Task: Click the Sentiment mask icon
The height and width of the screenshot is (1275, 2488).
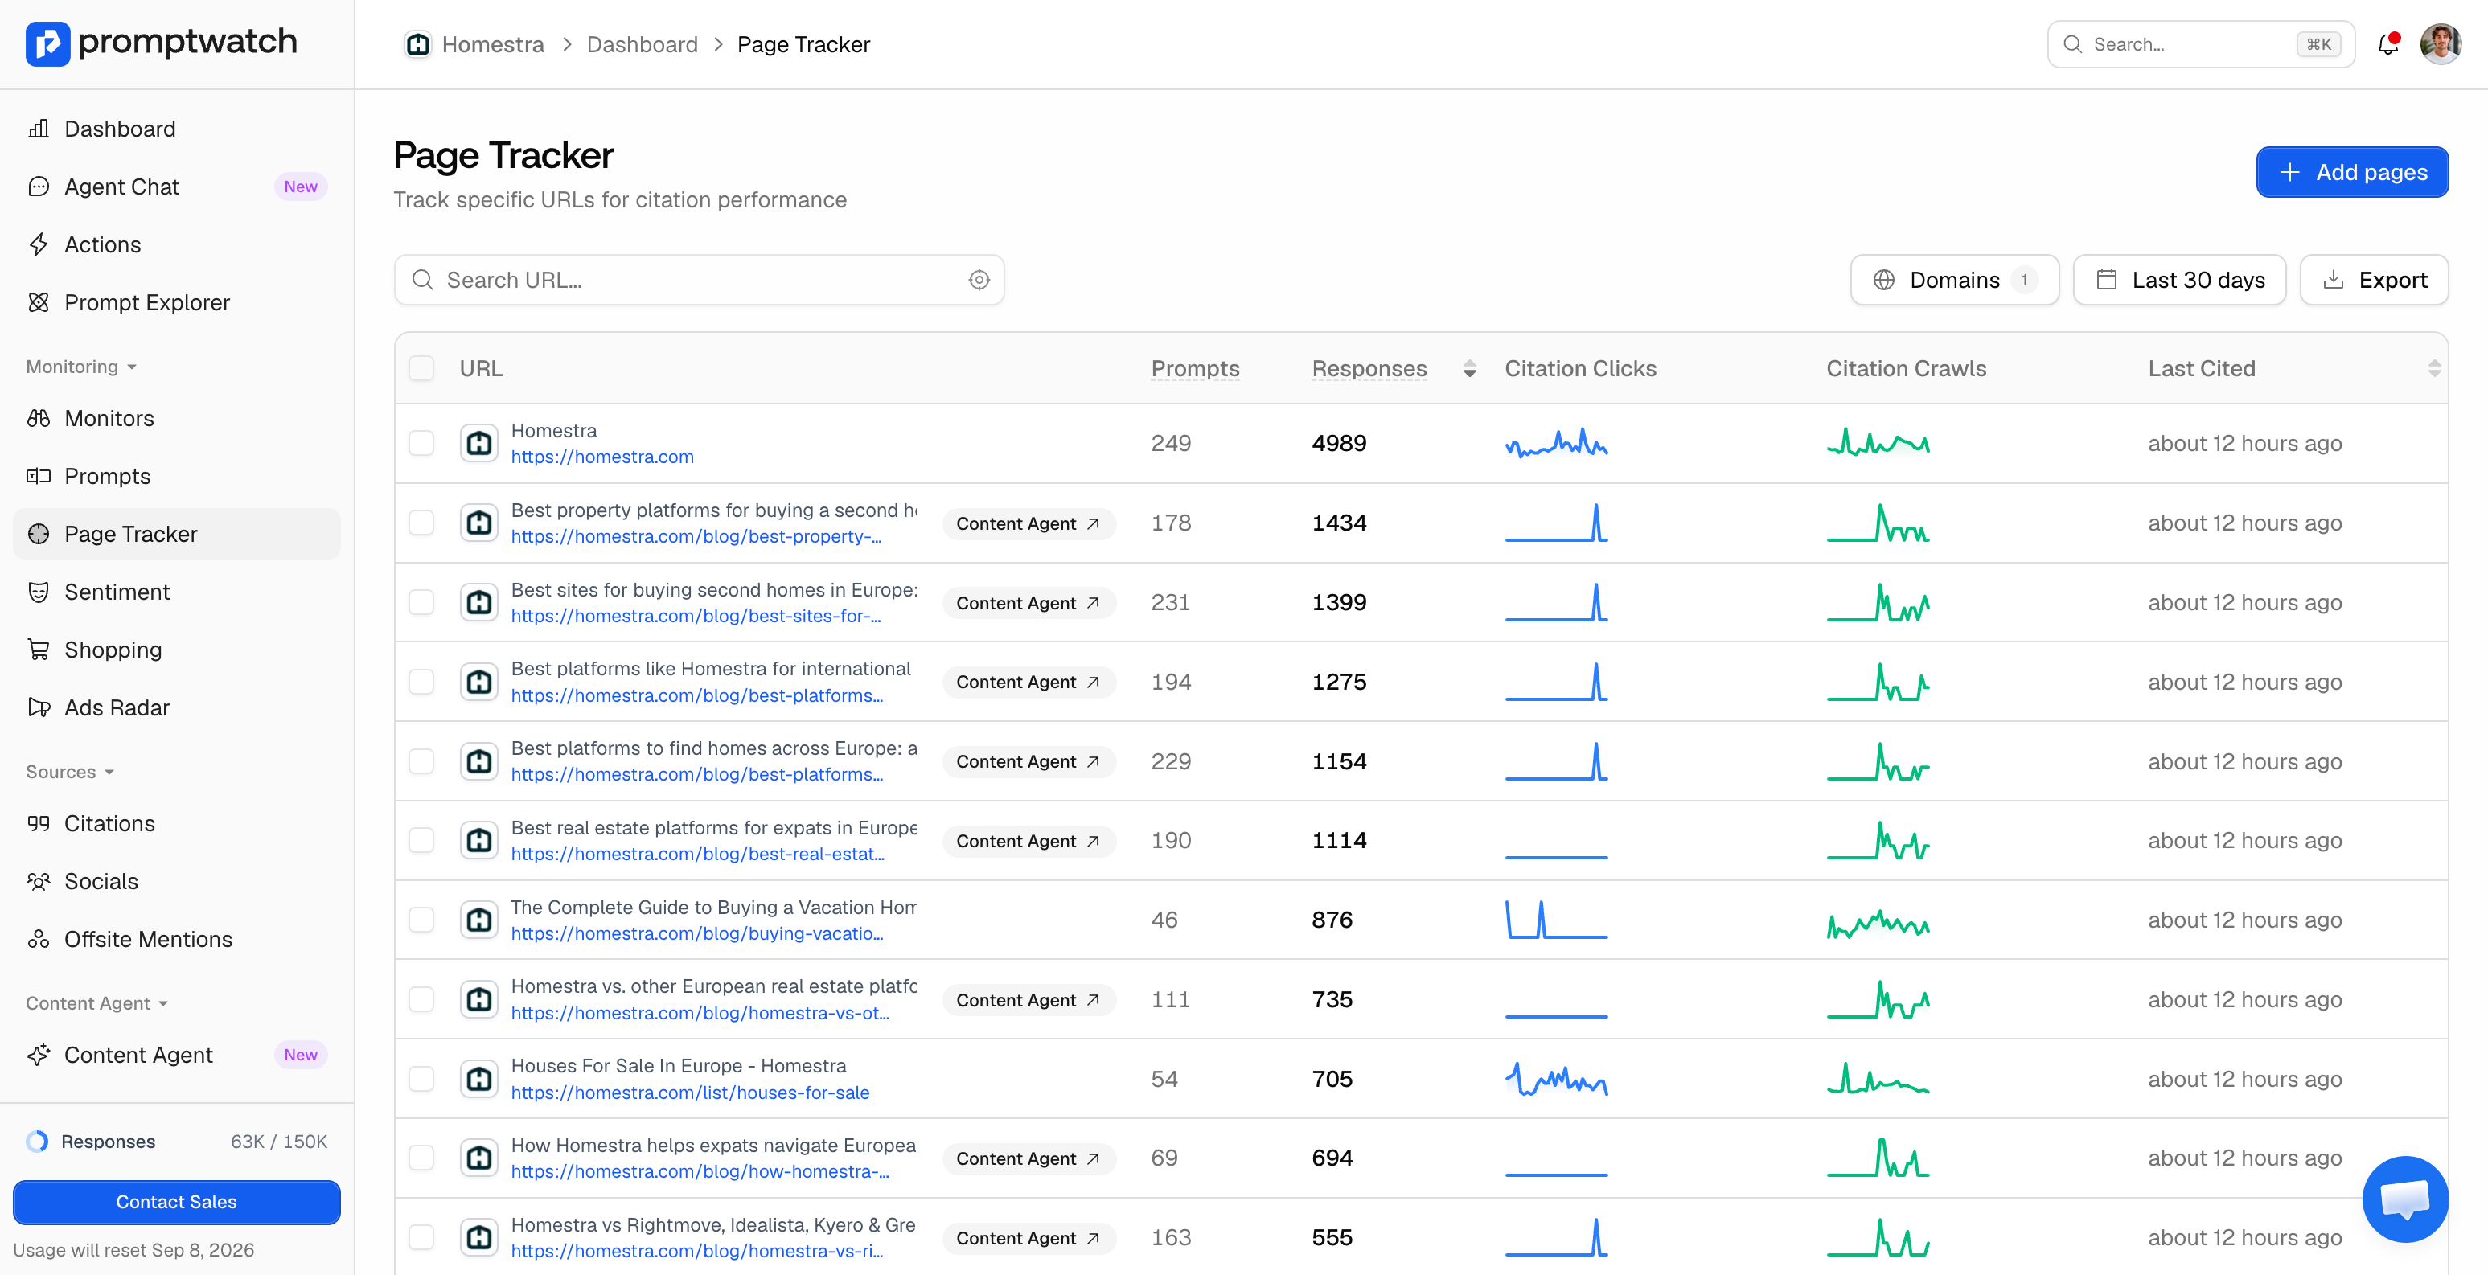Action: pyautogui.click(x=39, y=592)
